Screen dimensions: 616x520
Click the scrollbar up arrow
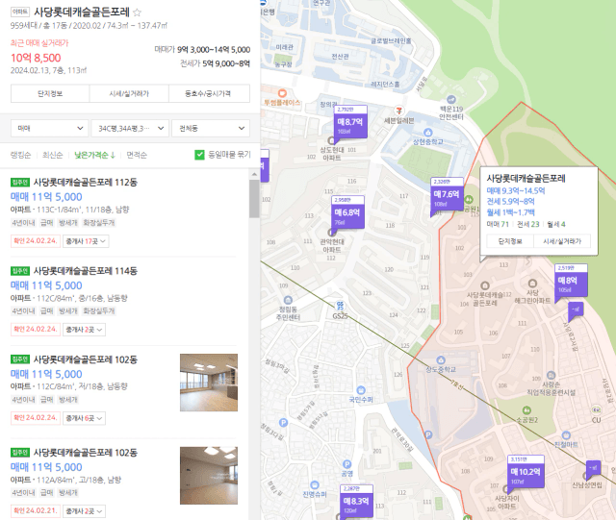254,174
